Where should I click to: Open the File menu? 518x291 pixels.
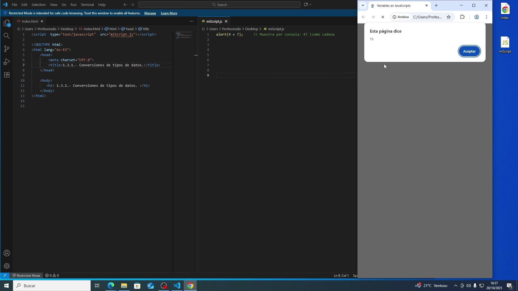point(15,5)
